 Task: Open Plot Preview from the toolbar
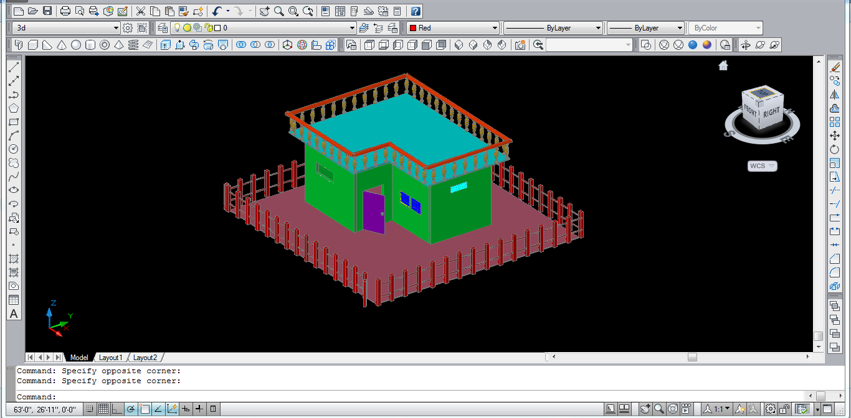coord(80,11)
